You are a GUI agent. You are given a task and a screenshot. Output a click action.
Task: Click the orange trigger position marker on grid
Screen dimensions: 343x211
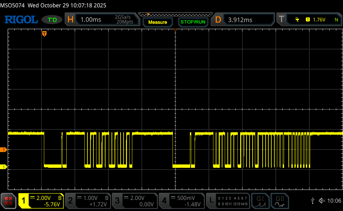tap(44, 34)
